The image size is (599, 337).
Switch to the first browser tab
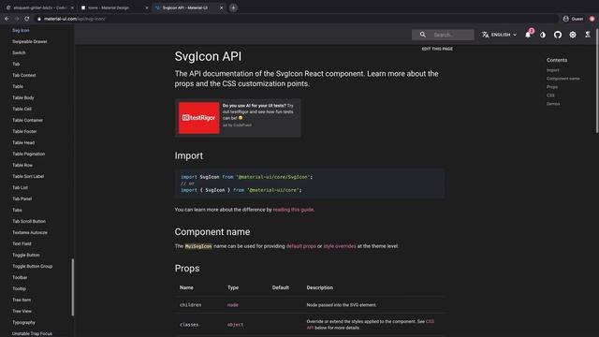point(38,7)
